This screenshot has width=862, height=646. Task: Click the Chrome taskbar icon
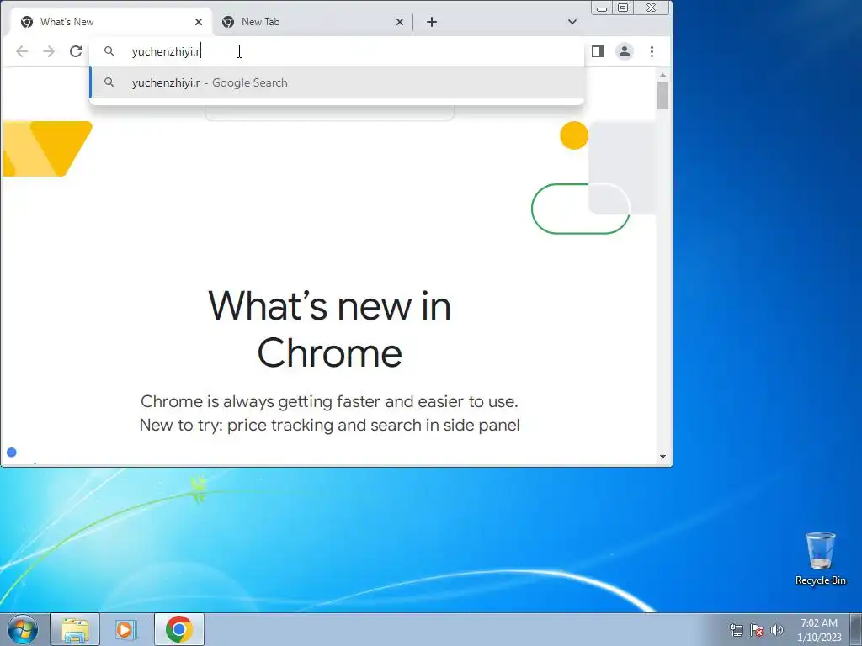(x=178, y=629)
